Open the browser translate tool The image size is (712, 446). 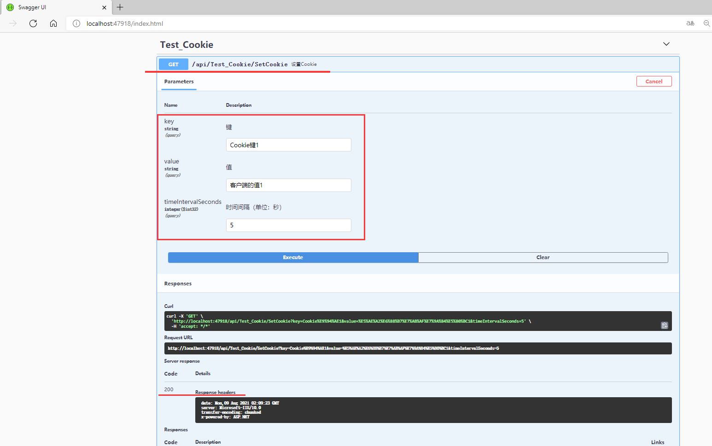coord(690,23)
